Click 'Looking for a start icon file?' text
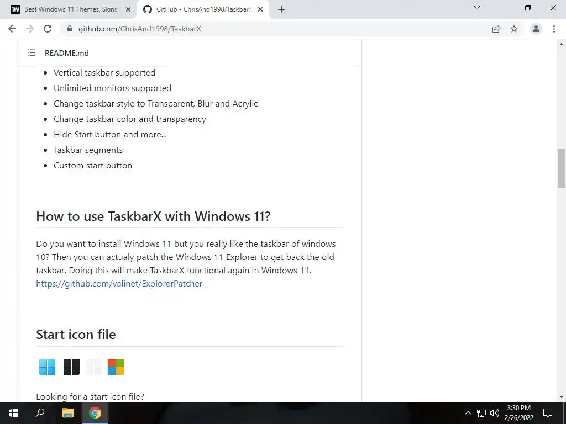 tap(90, 396)
